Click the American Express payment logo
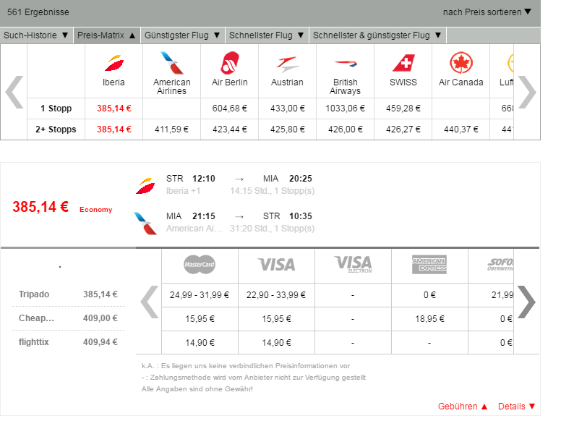 [x=429, y=265]
